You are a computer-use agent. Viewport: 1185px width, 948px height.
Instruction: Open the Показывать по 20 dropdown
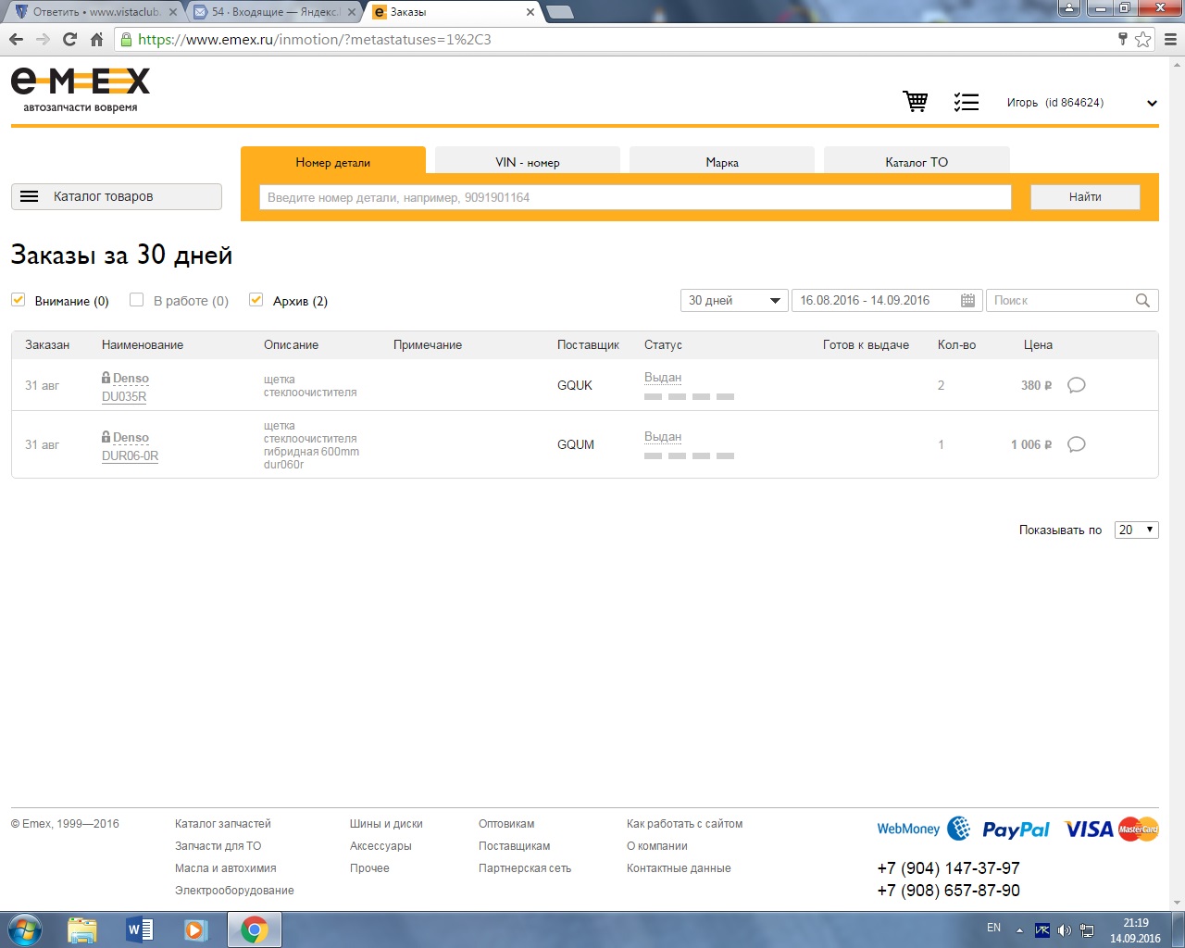click(x=1136, y=530)
